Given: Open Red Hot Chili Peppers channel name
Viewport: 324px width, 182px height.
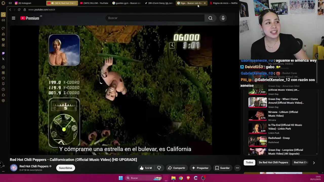Looking at the screenshot, I should (34, 166).
